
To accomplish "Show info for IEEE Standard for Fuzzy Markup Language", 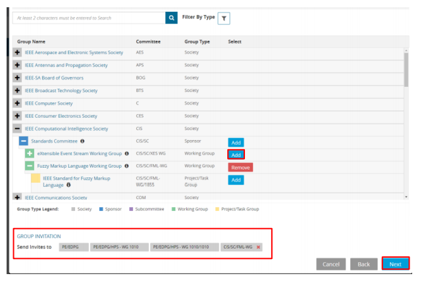I will (68, 185).
